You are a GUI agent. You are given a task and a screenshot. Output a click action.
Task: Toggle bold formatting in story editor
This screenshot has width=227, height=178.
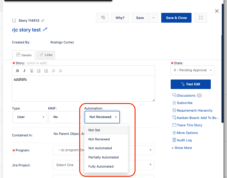point(17,71)
